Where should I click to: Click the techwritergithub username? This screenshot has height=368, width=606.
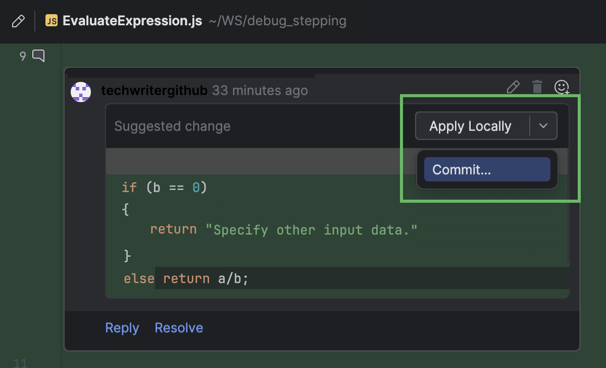(x=154, y=90)
